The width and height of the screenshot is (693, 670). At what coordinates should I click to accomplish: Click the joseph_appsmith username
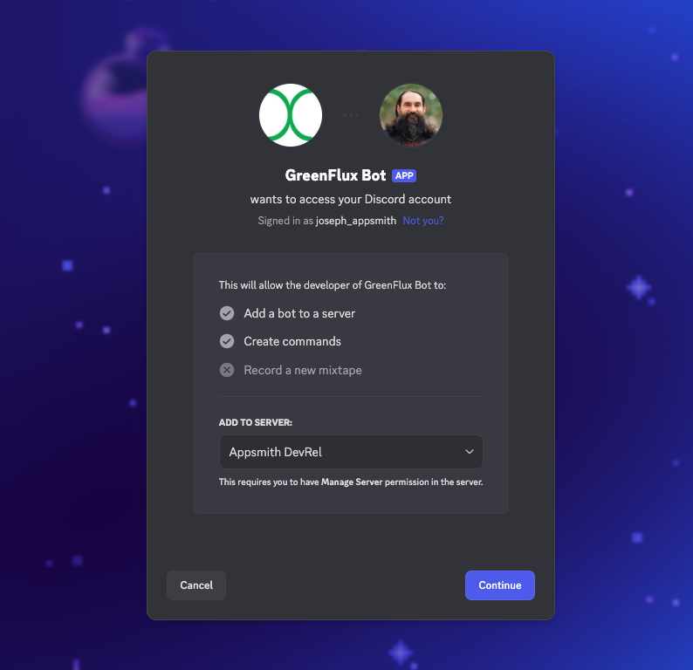pyautogui.click(x=356, y=221)
